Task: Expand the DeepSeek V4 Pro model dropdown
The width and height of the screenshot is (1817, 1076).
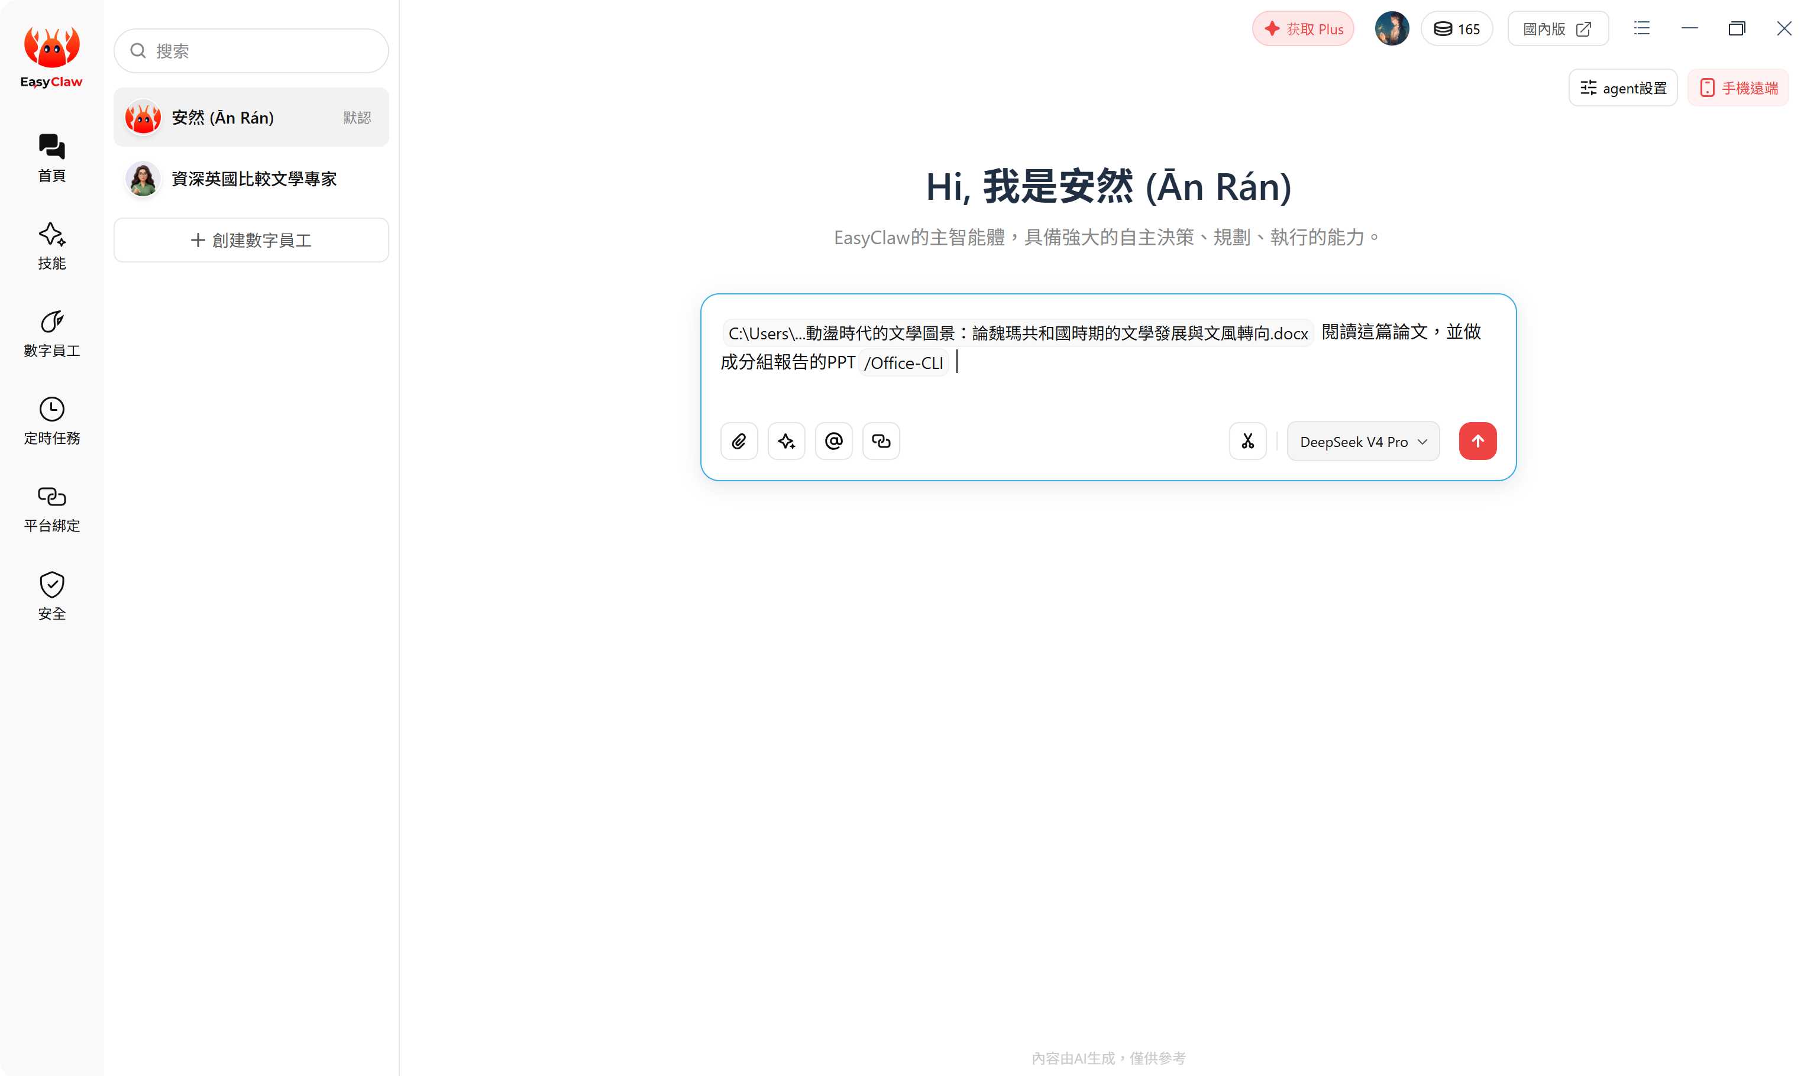Action: click(1363, 442)
